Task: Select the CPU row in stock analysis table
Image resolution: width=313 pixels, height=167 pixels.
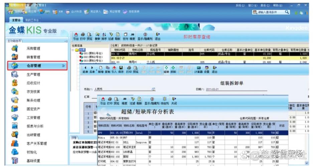Action: [193, 133]
